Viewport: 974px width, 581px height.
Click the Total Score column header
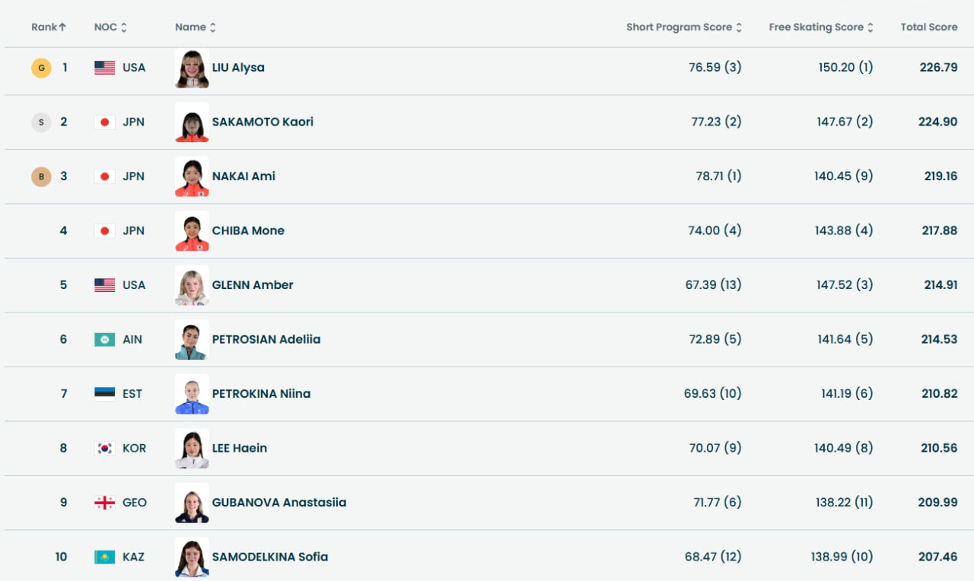click(x=928, y=27)
